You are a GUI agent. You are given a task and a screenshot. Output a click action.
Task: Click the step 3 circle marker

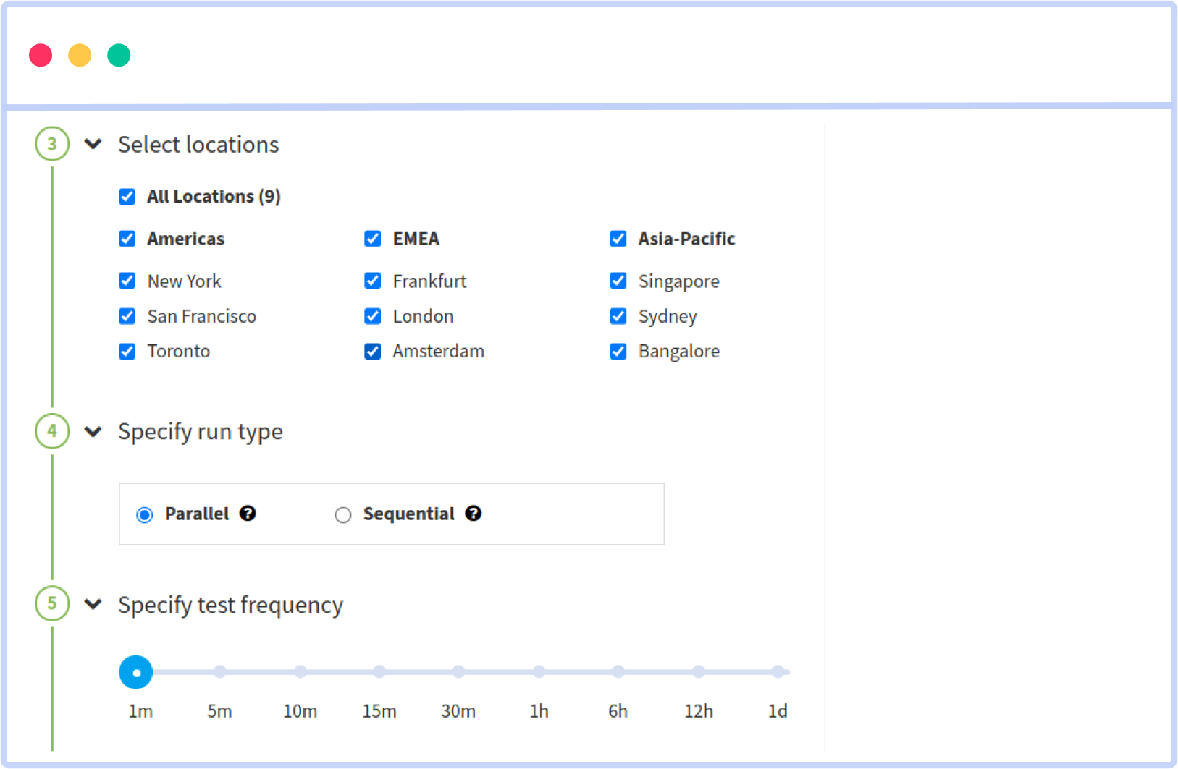pos(52,144)
